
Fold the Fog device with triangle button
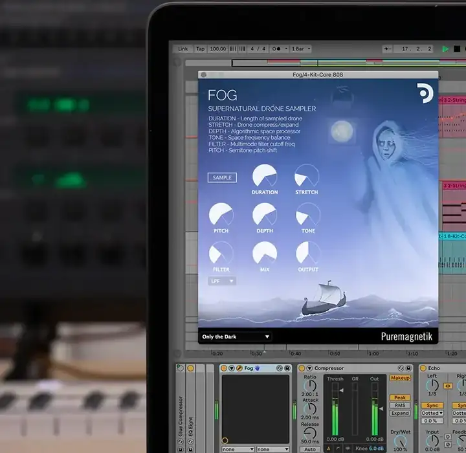(232, 368)
